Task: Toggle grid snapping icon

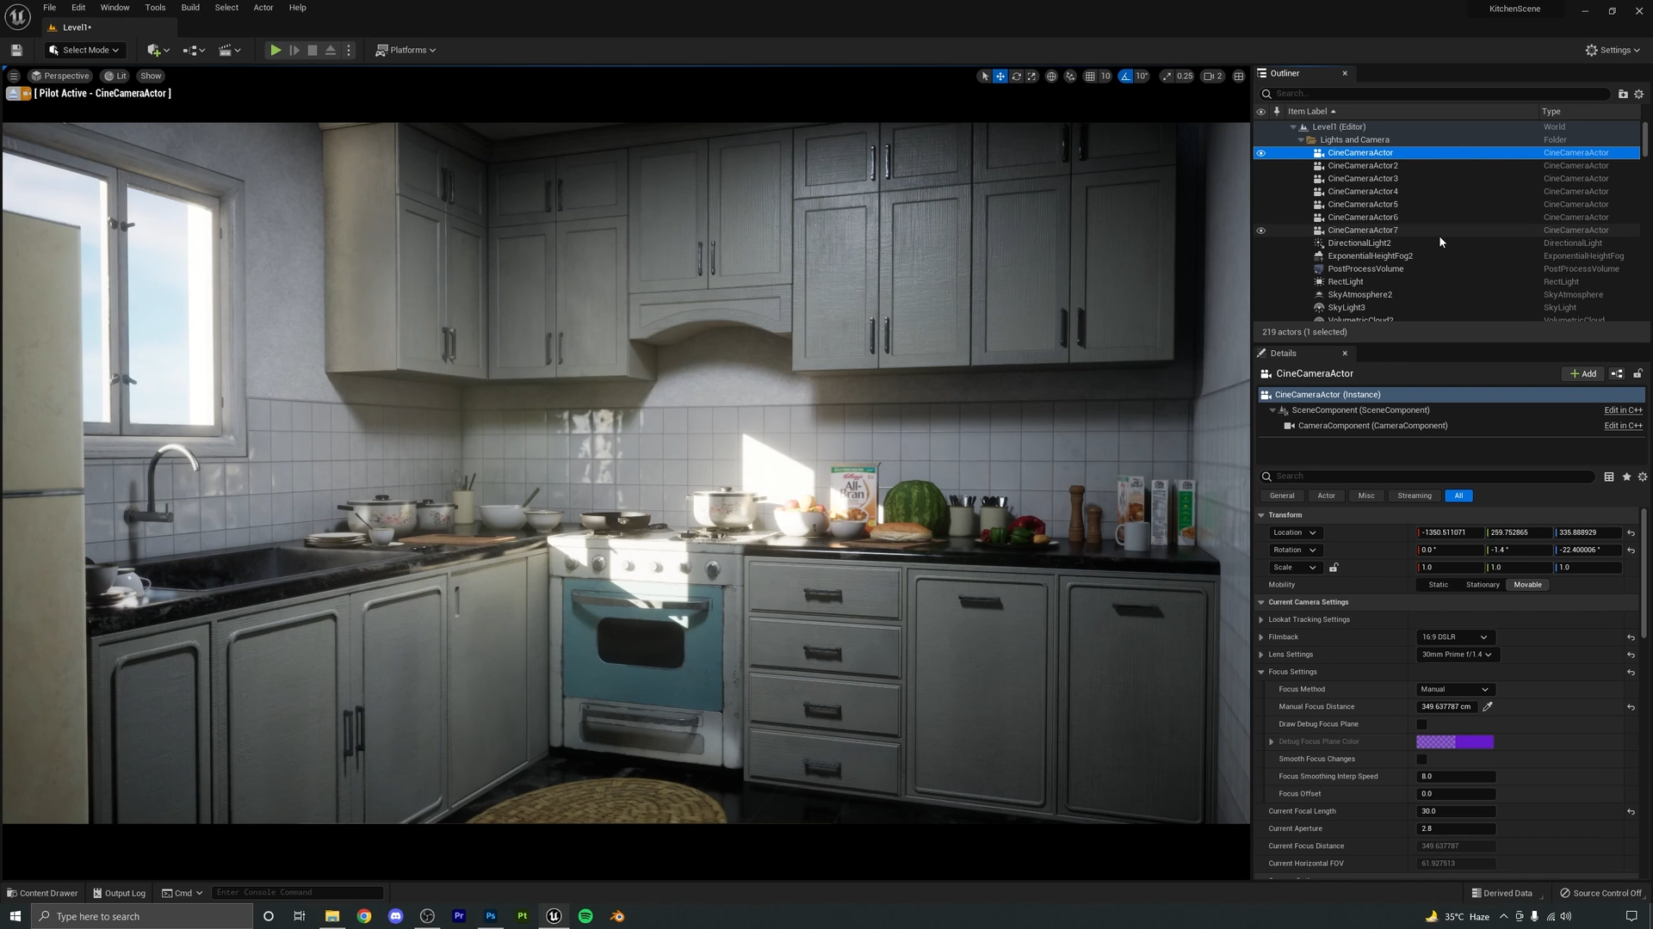Action: pos(1090,76)
